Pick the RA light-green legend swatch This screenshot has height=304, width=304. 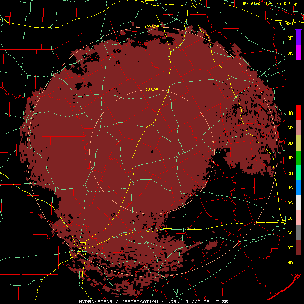[x=298, y=173]
